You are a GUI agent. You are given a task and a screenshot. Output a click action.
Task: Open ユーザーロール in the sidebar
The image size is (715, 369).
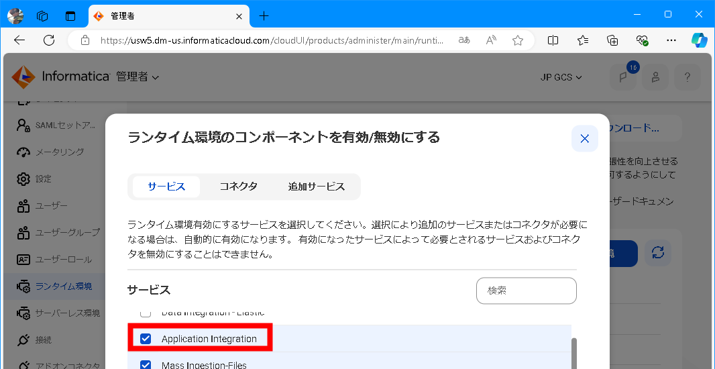54,260
